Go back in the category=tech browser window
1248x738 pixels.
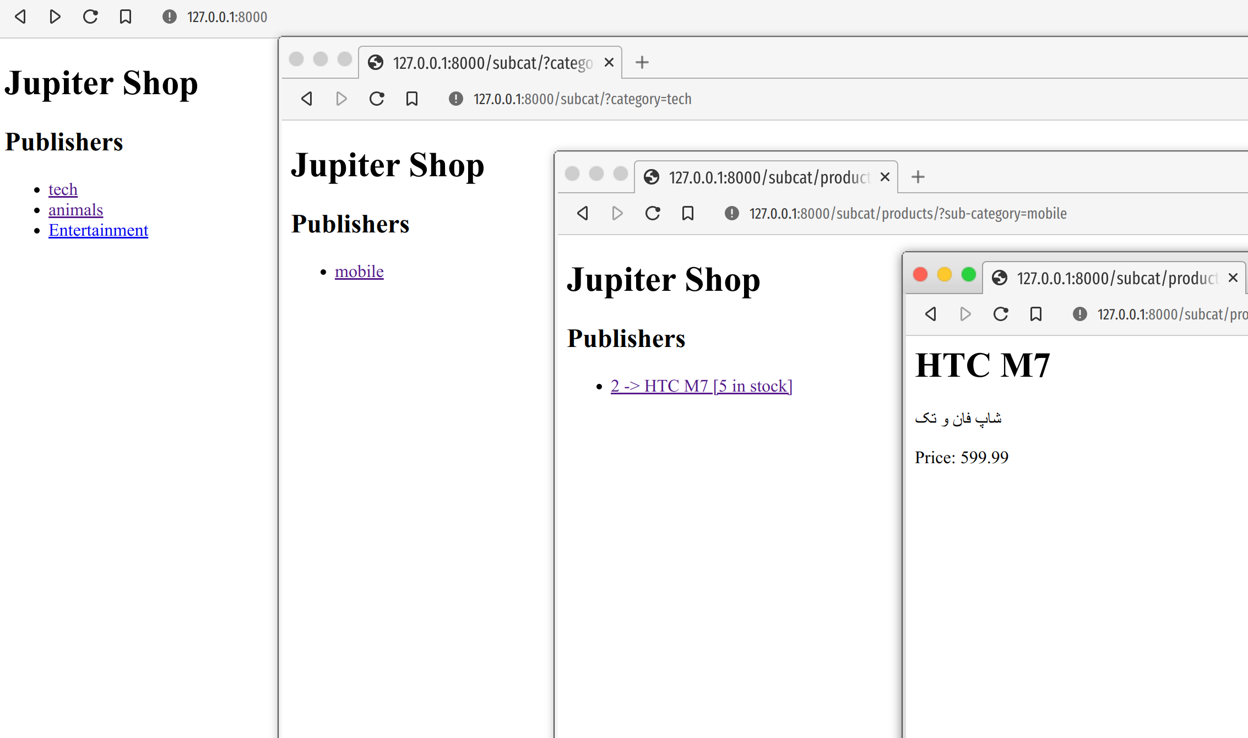coord(307,99)
